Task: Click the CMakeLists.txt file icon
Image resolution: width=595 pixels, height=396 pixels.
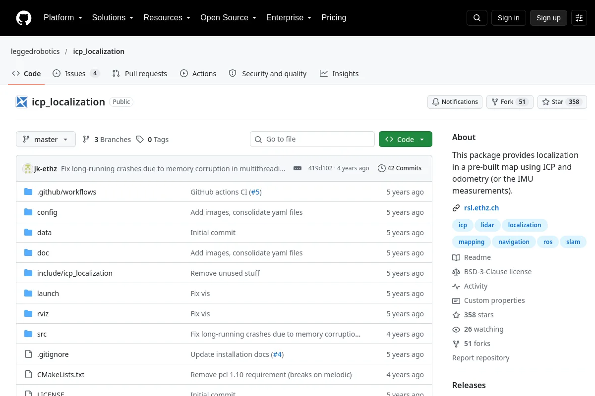Action: click(x=28, y=375)
